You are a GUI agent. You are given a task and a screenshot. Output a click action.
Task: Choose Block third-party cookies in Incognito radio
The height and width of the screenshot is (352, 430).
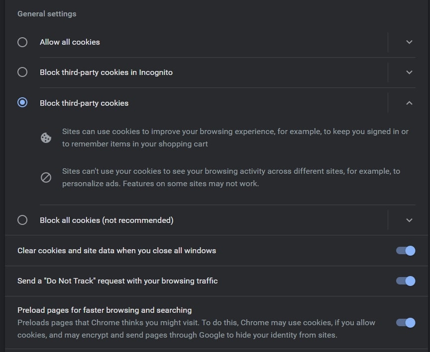(x=22, y=72)
